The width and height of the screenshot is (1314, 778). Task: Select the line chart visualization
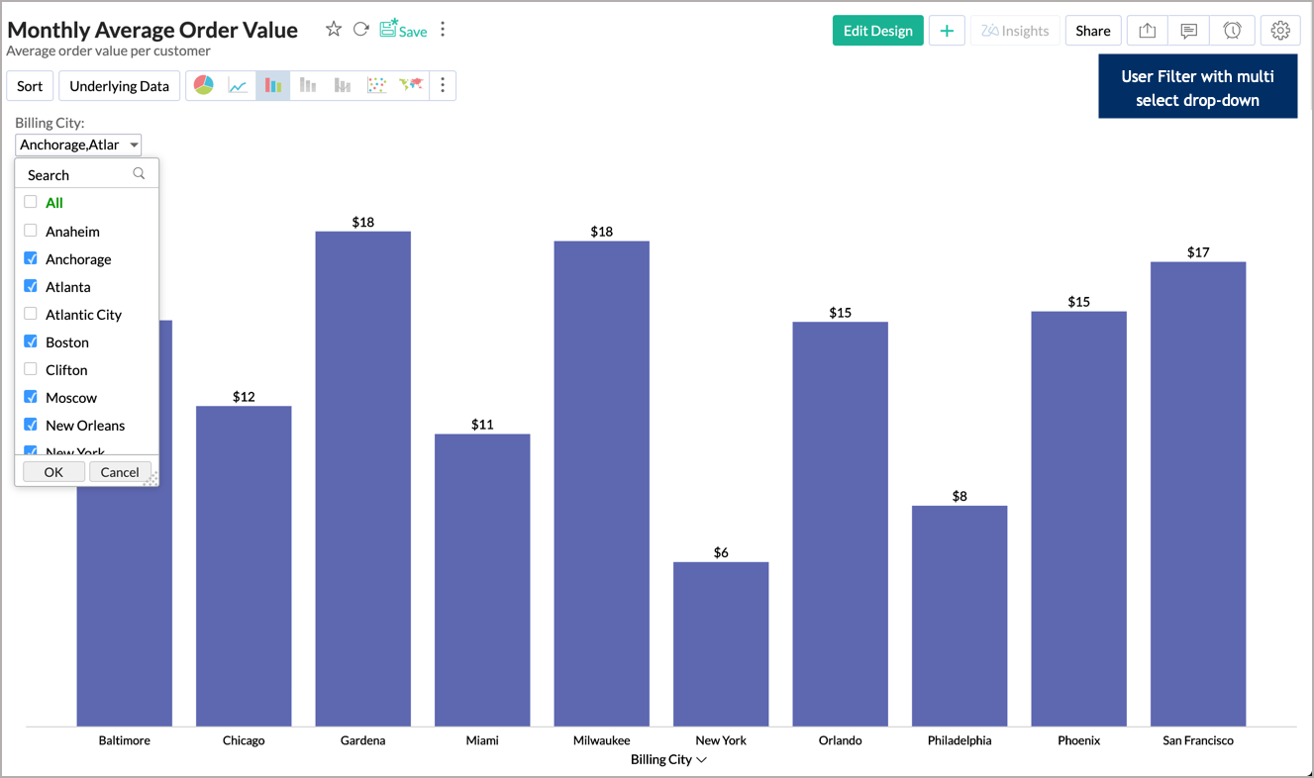point(238,85)
